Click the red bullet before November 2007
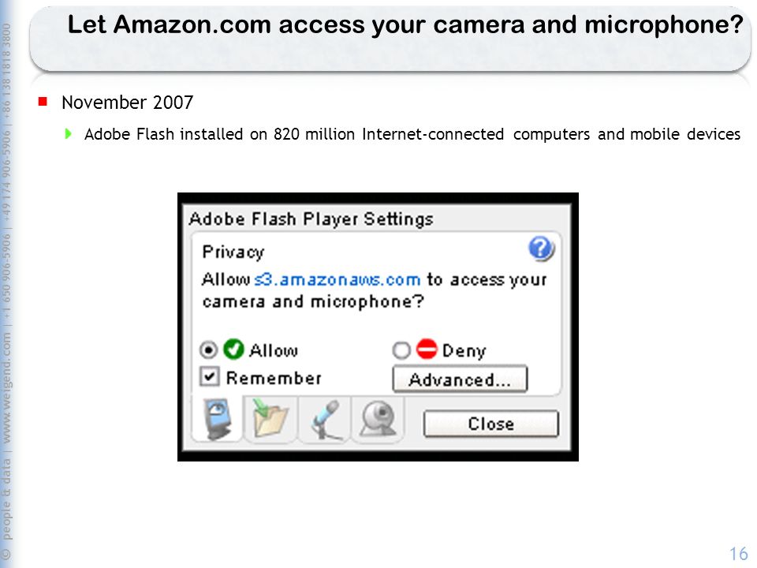The width and height of the screenshot is (757, 568). [43, 102]
